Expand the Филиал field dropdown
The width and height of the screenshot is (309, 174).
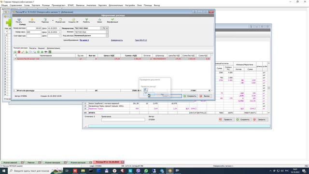click(107, 32)
